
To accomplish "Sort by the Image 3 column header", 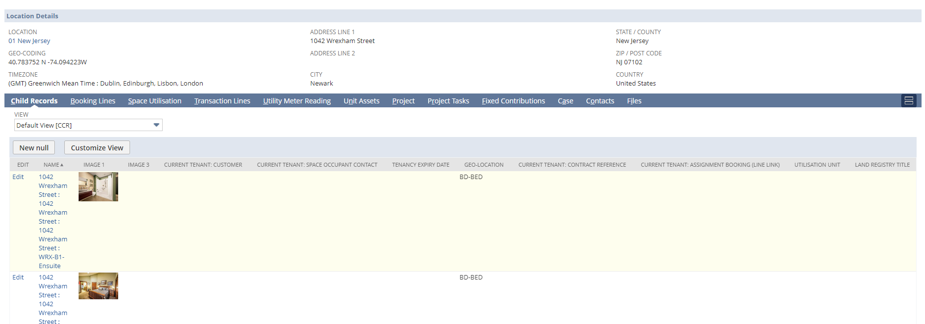I will pos(138,165).
